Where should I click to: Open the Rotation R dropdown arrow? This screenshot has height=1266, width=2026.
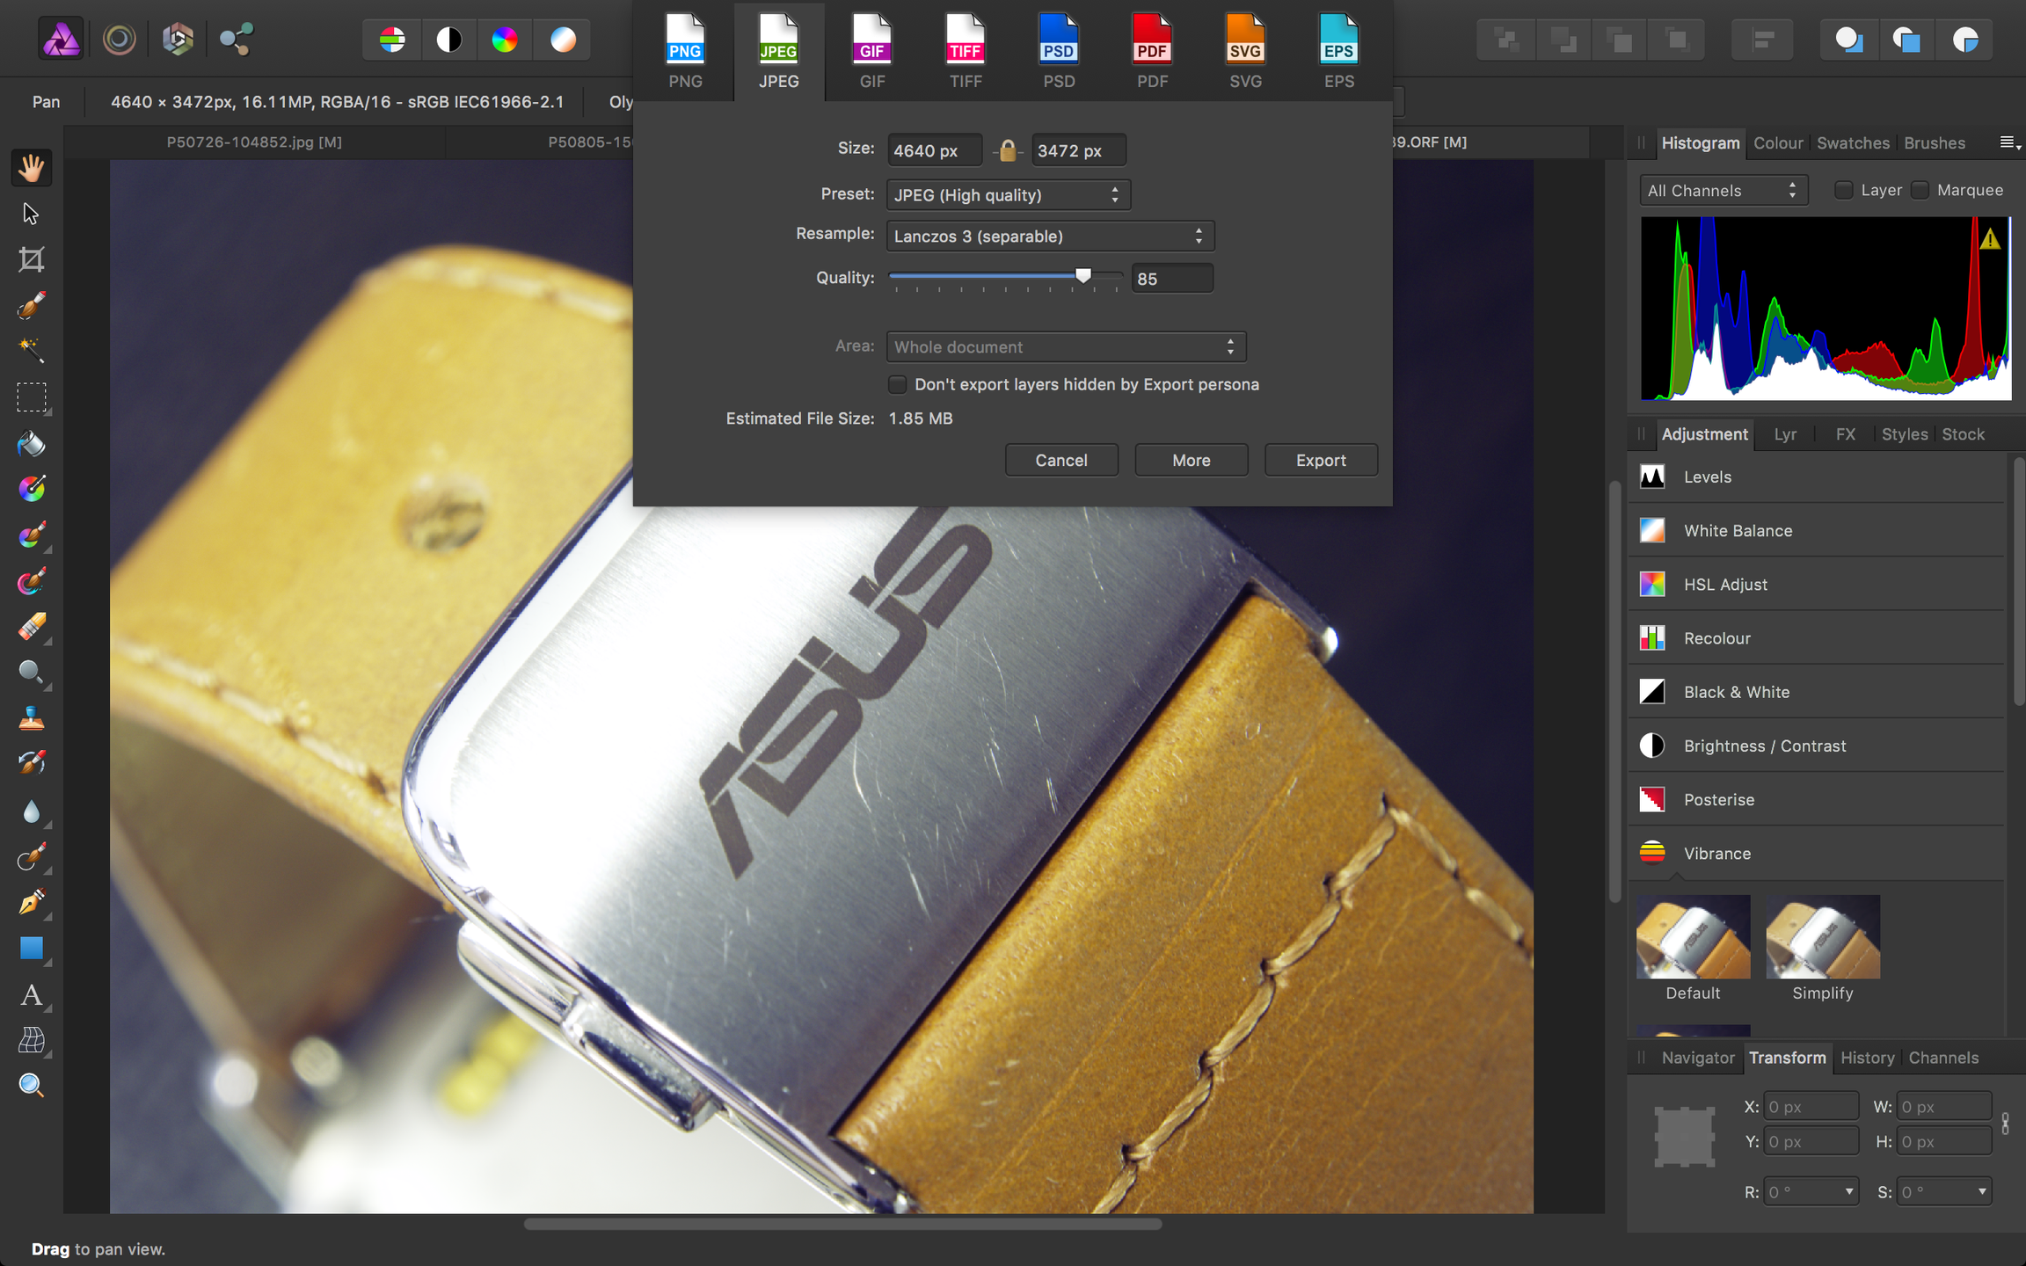[1849, 1192]
